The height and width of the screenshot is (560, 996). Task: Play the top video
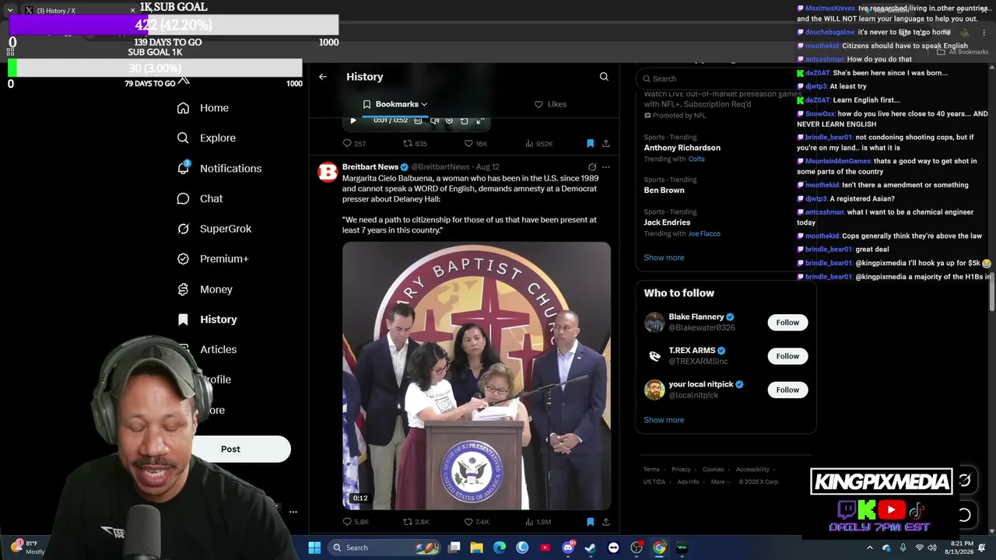(353, 121)
